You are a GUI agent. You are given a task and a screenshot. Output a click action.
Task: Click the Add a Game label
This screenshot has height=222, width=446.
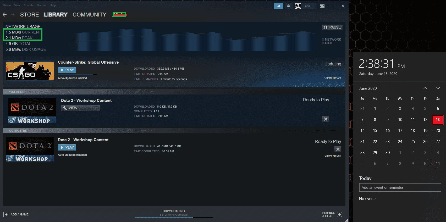pyautogui.click(x=20, y=214)
